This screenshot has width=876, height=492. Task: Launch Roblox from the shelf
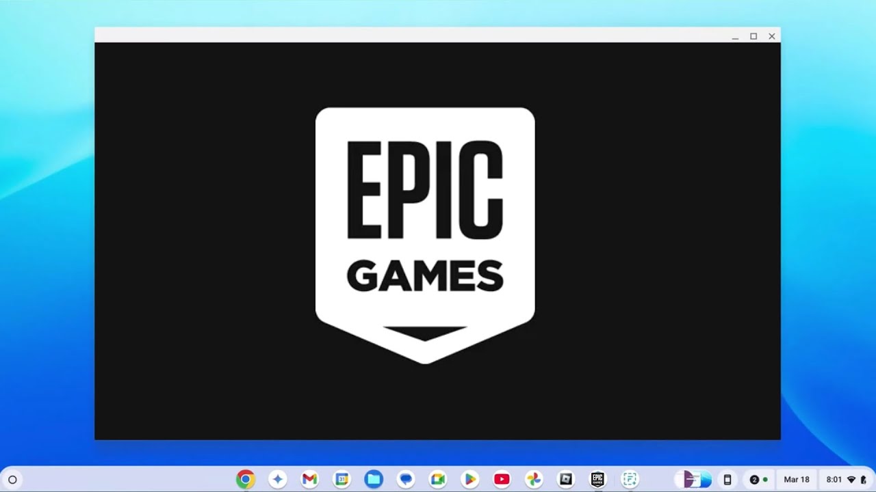566,480
